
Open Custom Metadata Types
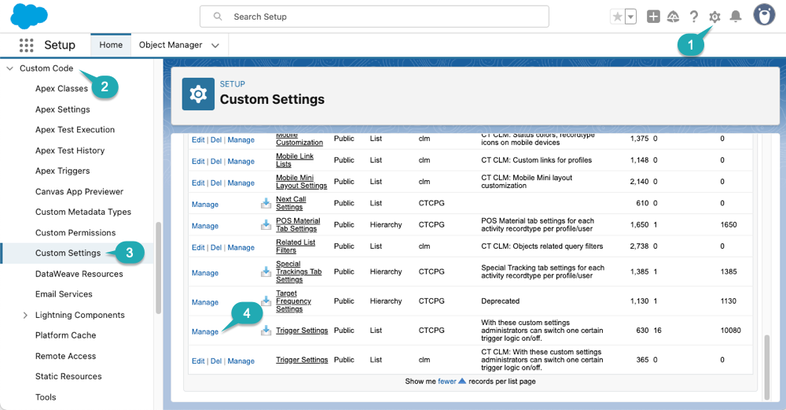coord(83,212)
